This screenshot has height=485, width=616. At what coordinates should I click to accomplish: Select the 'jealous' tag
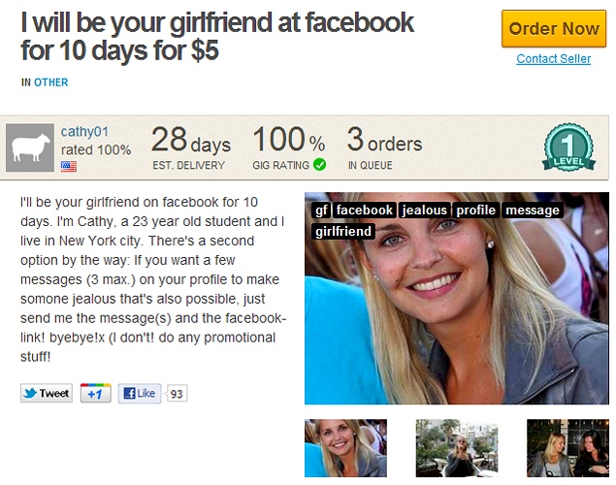pyautogui.click(x=424, y=210)
